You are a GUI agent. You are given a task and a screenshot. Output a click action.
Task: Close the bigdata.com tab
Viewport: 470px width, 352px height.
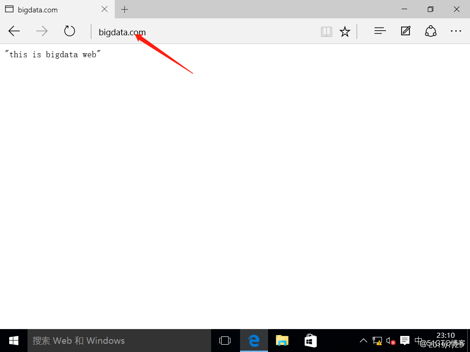click(104, 9)
